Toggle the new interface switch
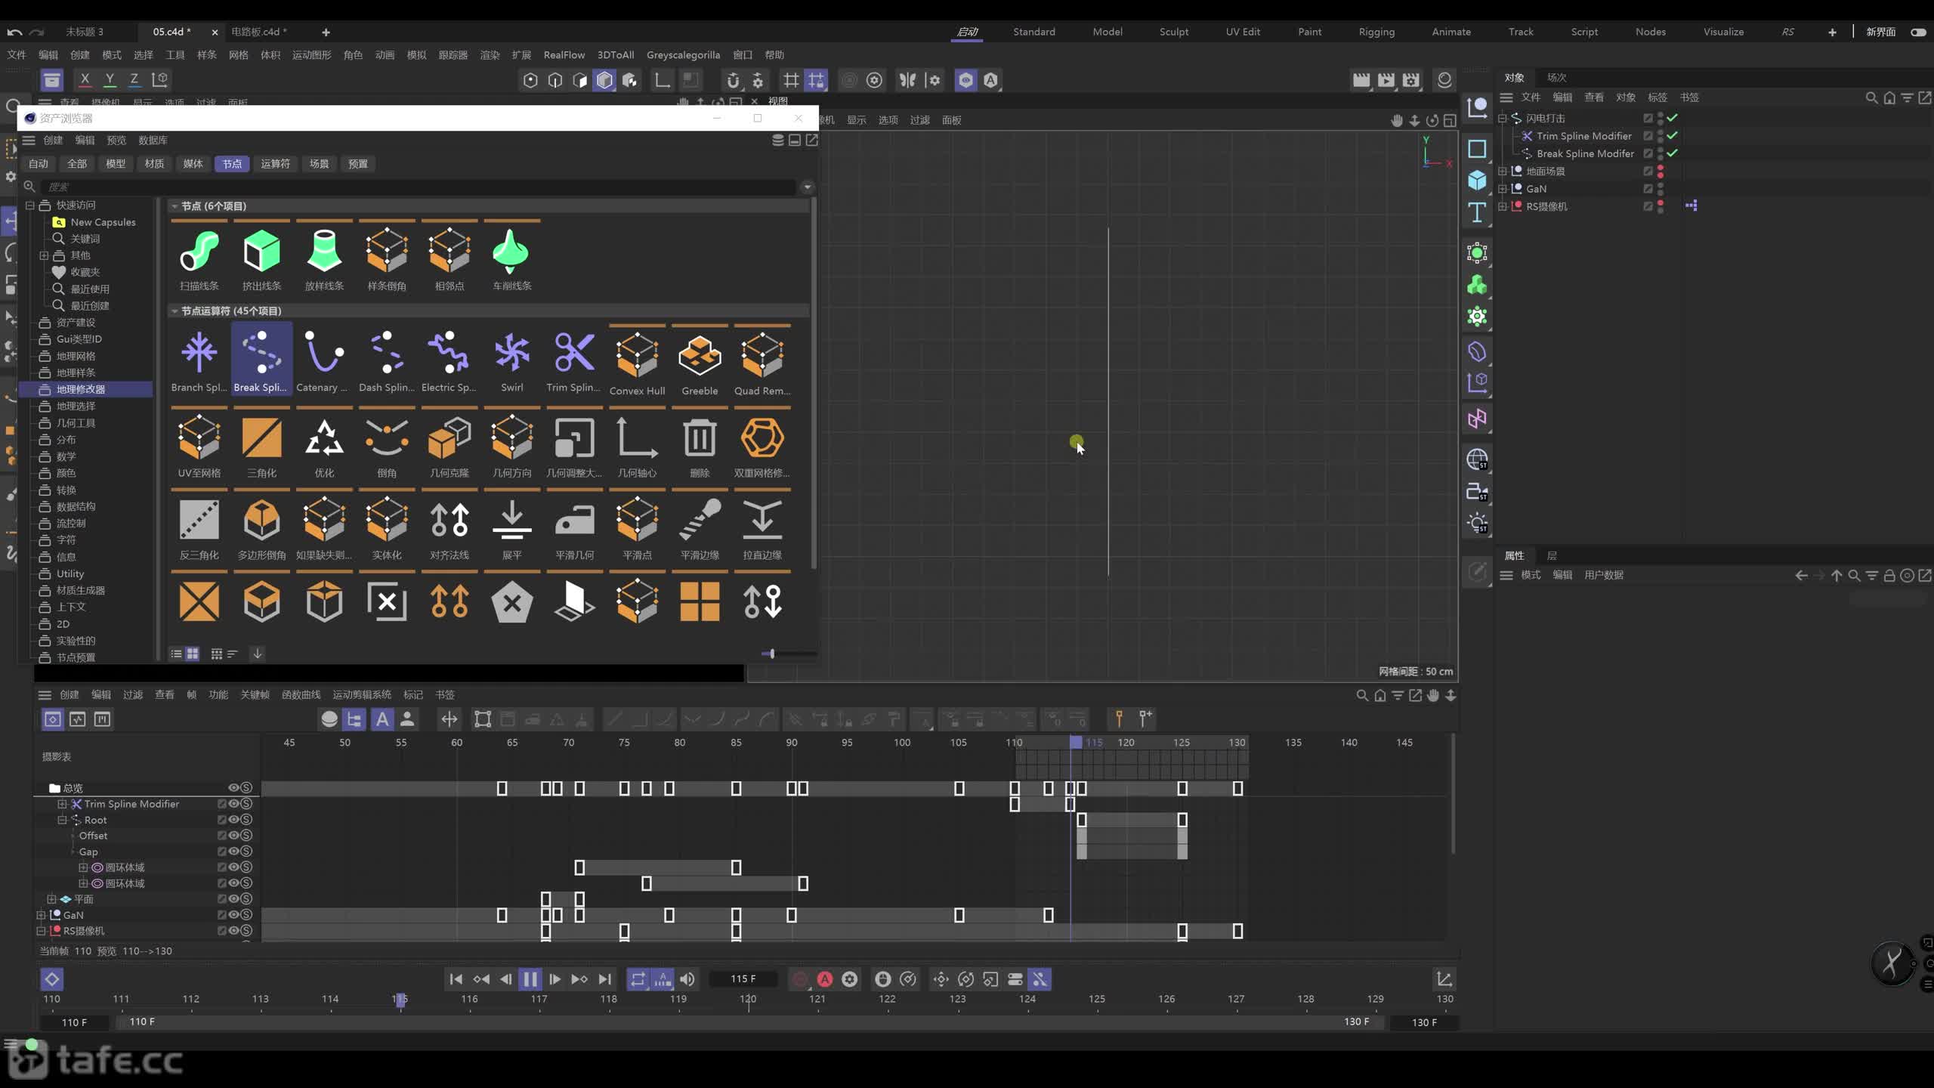Viewport: 1934px width, 1088px height. (x=1918, y=32)
